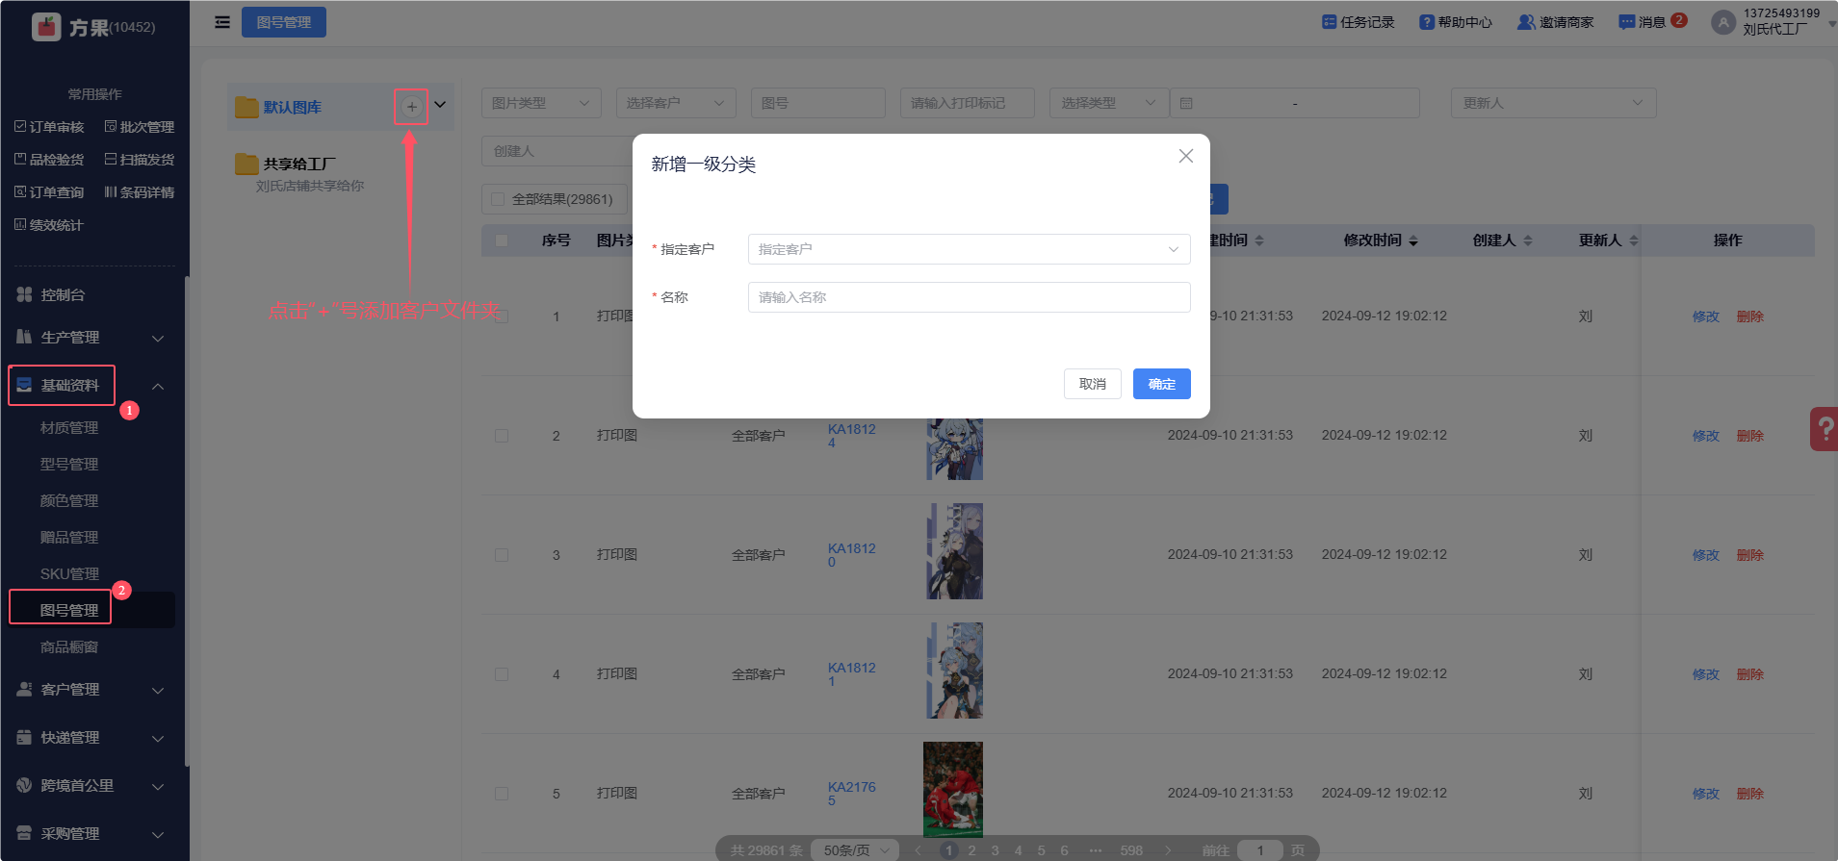Select 图号管理 in sidebar

69,611
